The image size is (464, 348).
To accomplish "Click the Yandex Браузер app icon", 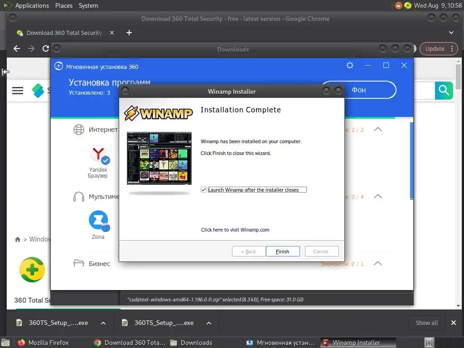I will 100,155.
